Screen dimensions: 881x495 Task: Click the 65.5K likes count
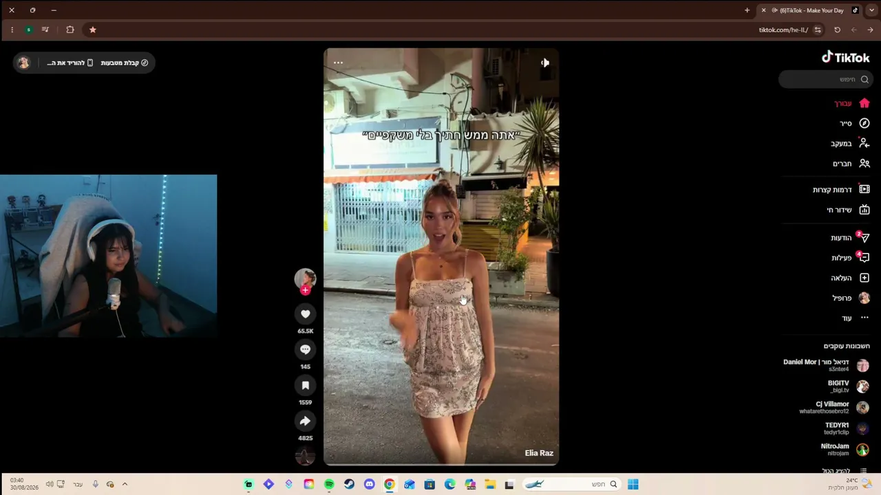point(306,331)
